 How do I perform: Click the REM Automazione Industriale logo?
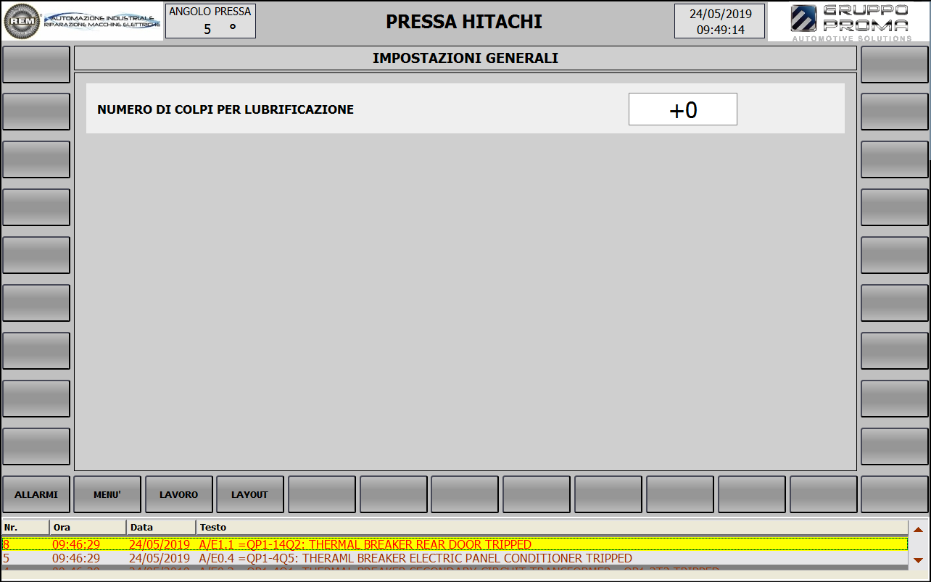tap(83, 22)
